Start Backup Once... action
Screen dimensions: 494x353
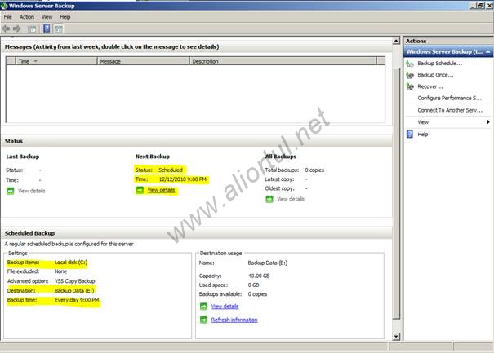[435, 75]
